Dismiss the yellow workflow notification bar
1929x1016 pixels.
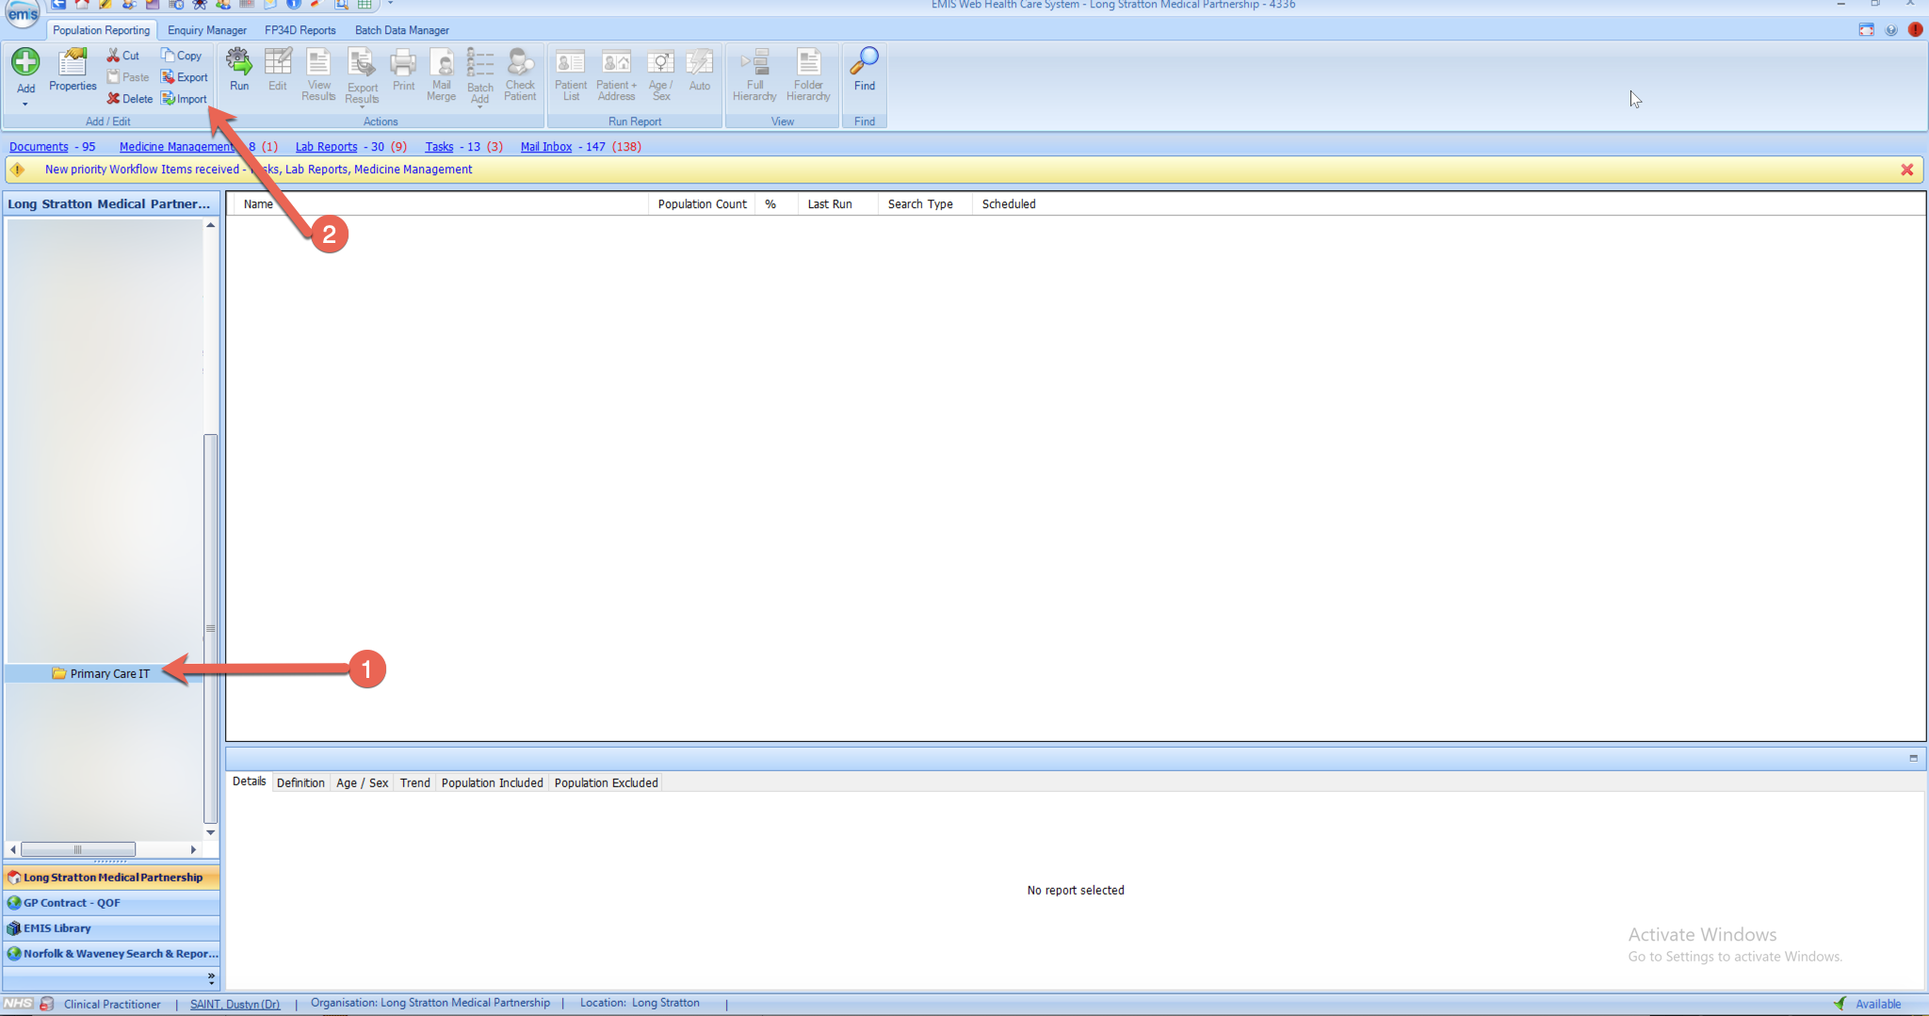point(1906,169)
